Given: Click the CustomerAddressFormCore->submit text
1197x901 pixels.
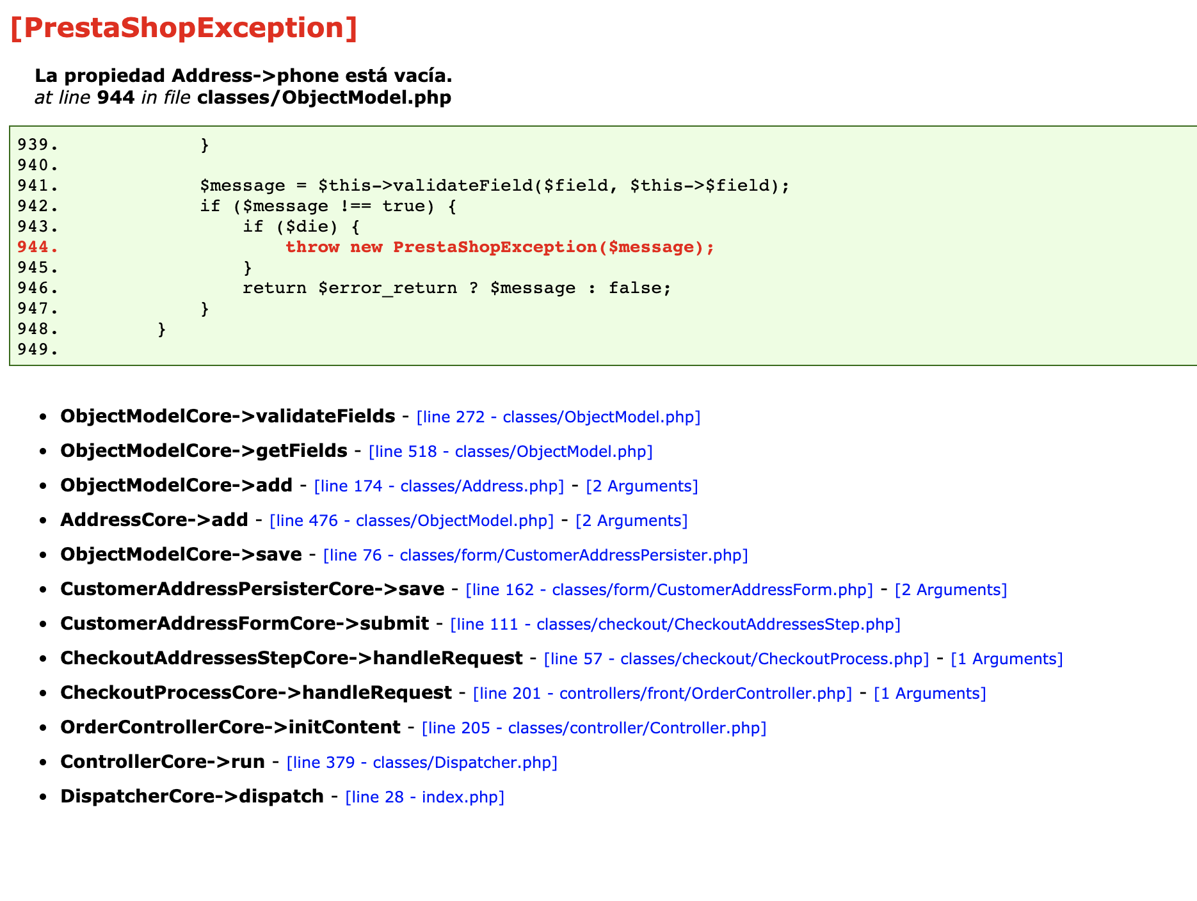Looking at the screenshot, I should point(245,624).
